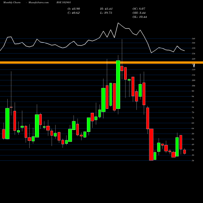Click the close value 'C: 40.62'

tap(73, 13)
